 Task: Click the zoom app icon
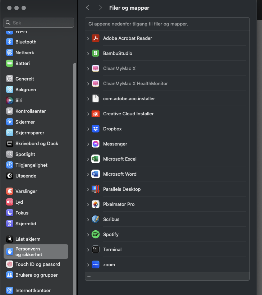[x=96, y=264]
